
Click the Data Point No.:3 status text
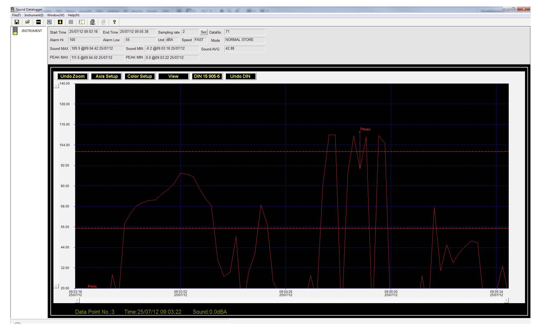coord(95,312)
